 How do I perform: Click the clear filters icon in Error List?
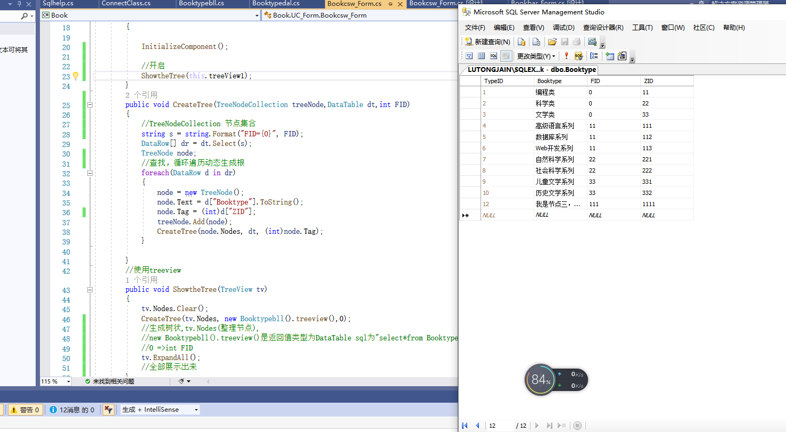pos(108,410)
